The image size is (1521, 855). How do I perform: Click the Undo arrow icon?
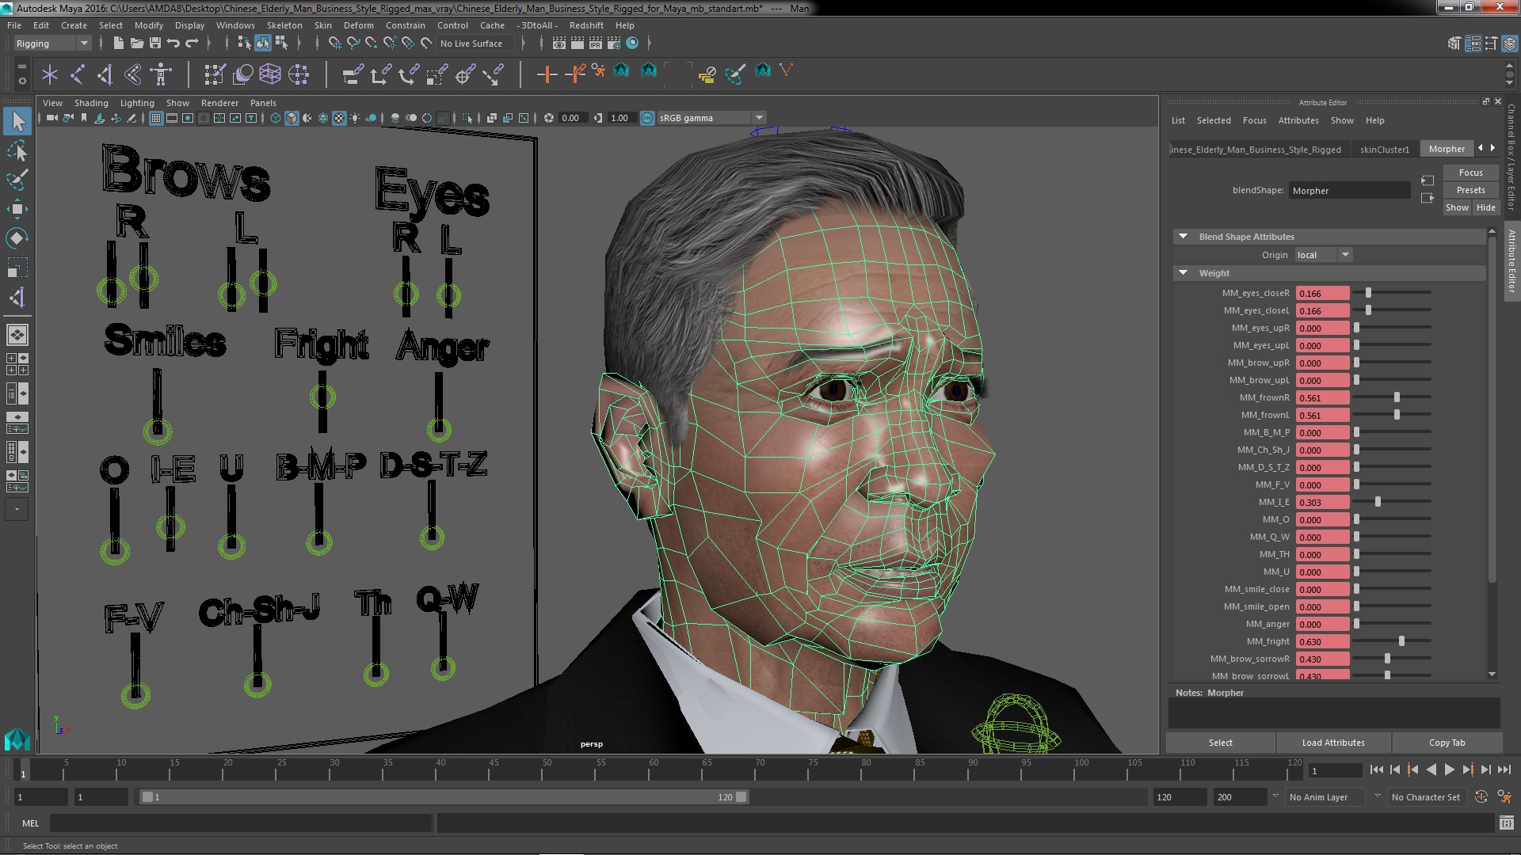[x=173, y=44]
